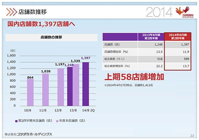Click the light purple legend swatch for 年度末店舗数
199x140 pixels.
click(x=57, y=121)
